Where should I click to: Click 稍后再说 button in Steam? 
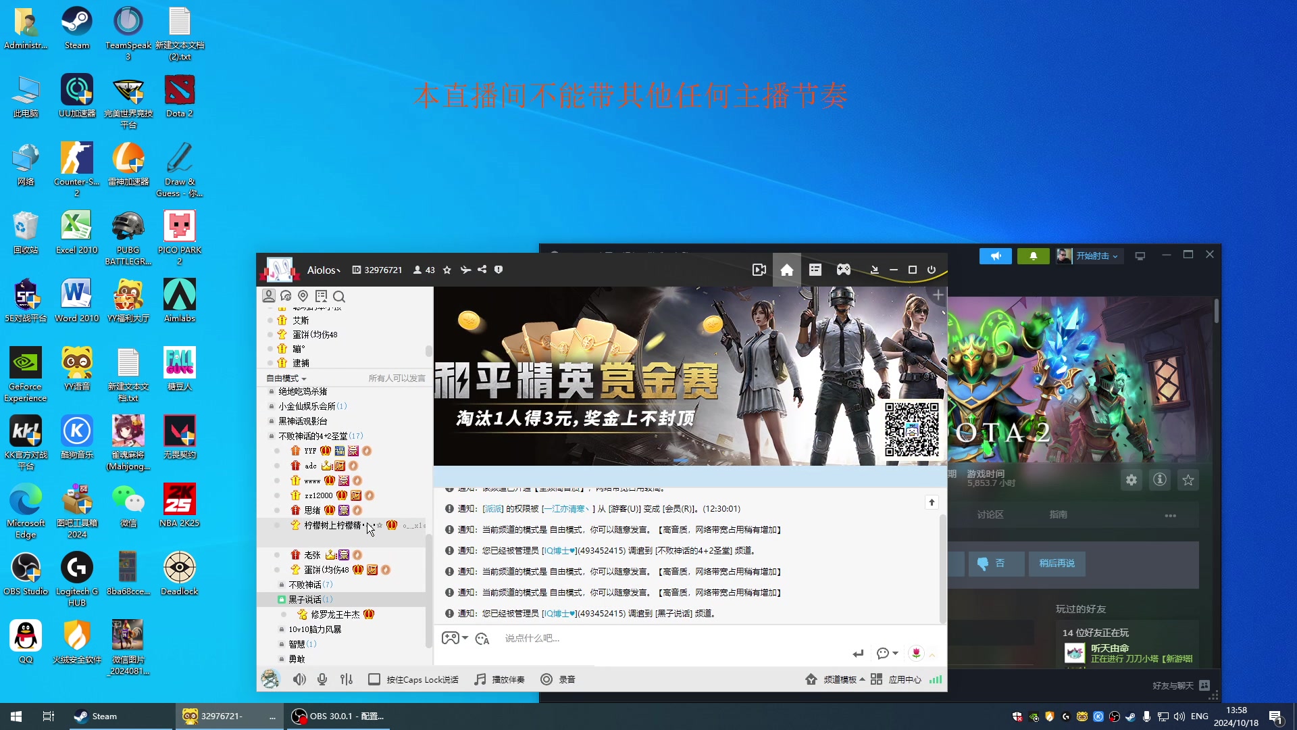click(x=1057, y=563)
